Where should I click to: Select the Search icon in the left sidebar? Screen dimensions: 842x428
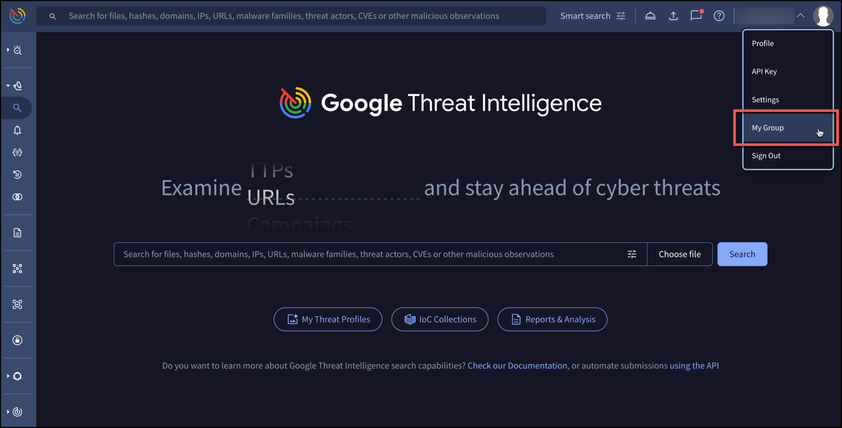tap(17, 108)
